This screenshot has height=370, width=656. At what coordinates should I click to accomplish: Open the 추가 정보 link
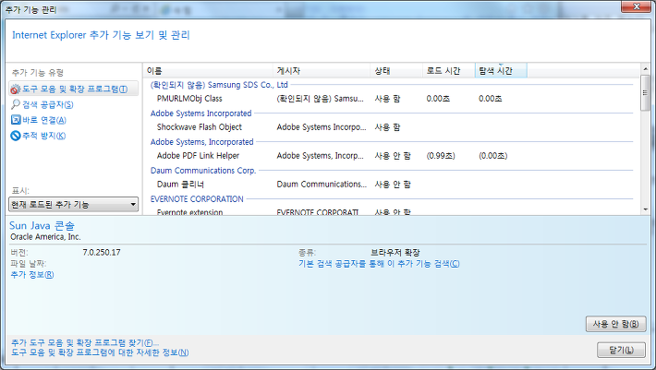[x=31, y=275]
